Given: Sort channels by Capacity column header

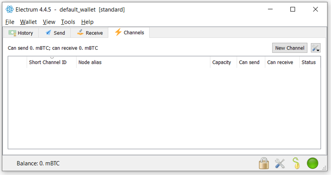Looking at the screenshot, I should (x=223, y=62).
